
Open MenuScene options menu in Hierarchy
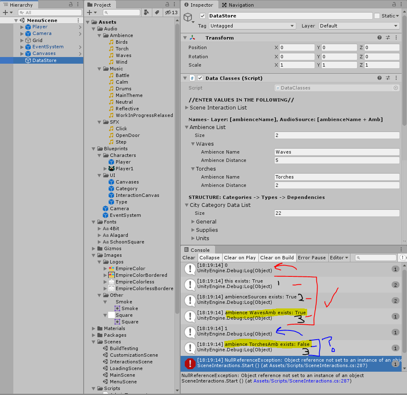(x=78, y=20)
